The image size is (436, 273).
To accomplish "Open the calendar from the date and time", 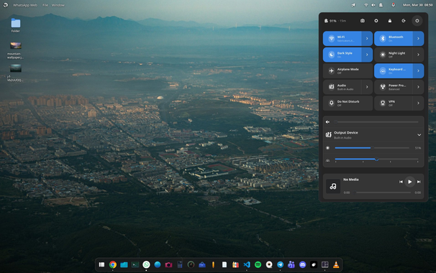I will (x=418, y=5).
